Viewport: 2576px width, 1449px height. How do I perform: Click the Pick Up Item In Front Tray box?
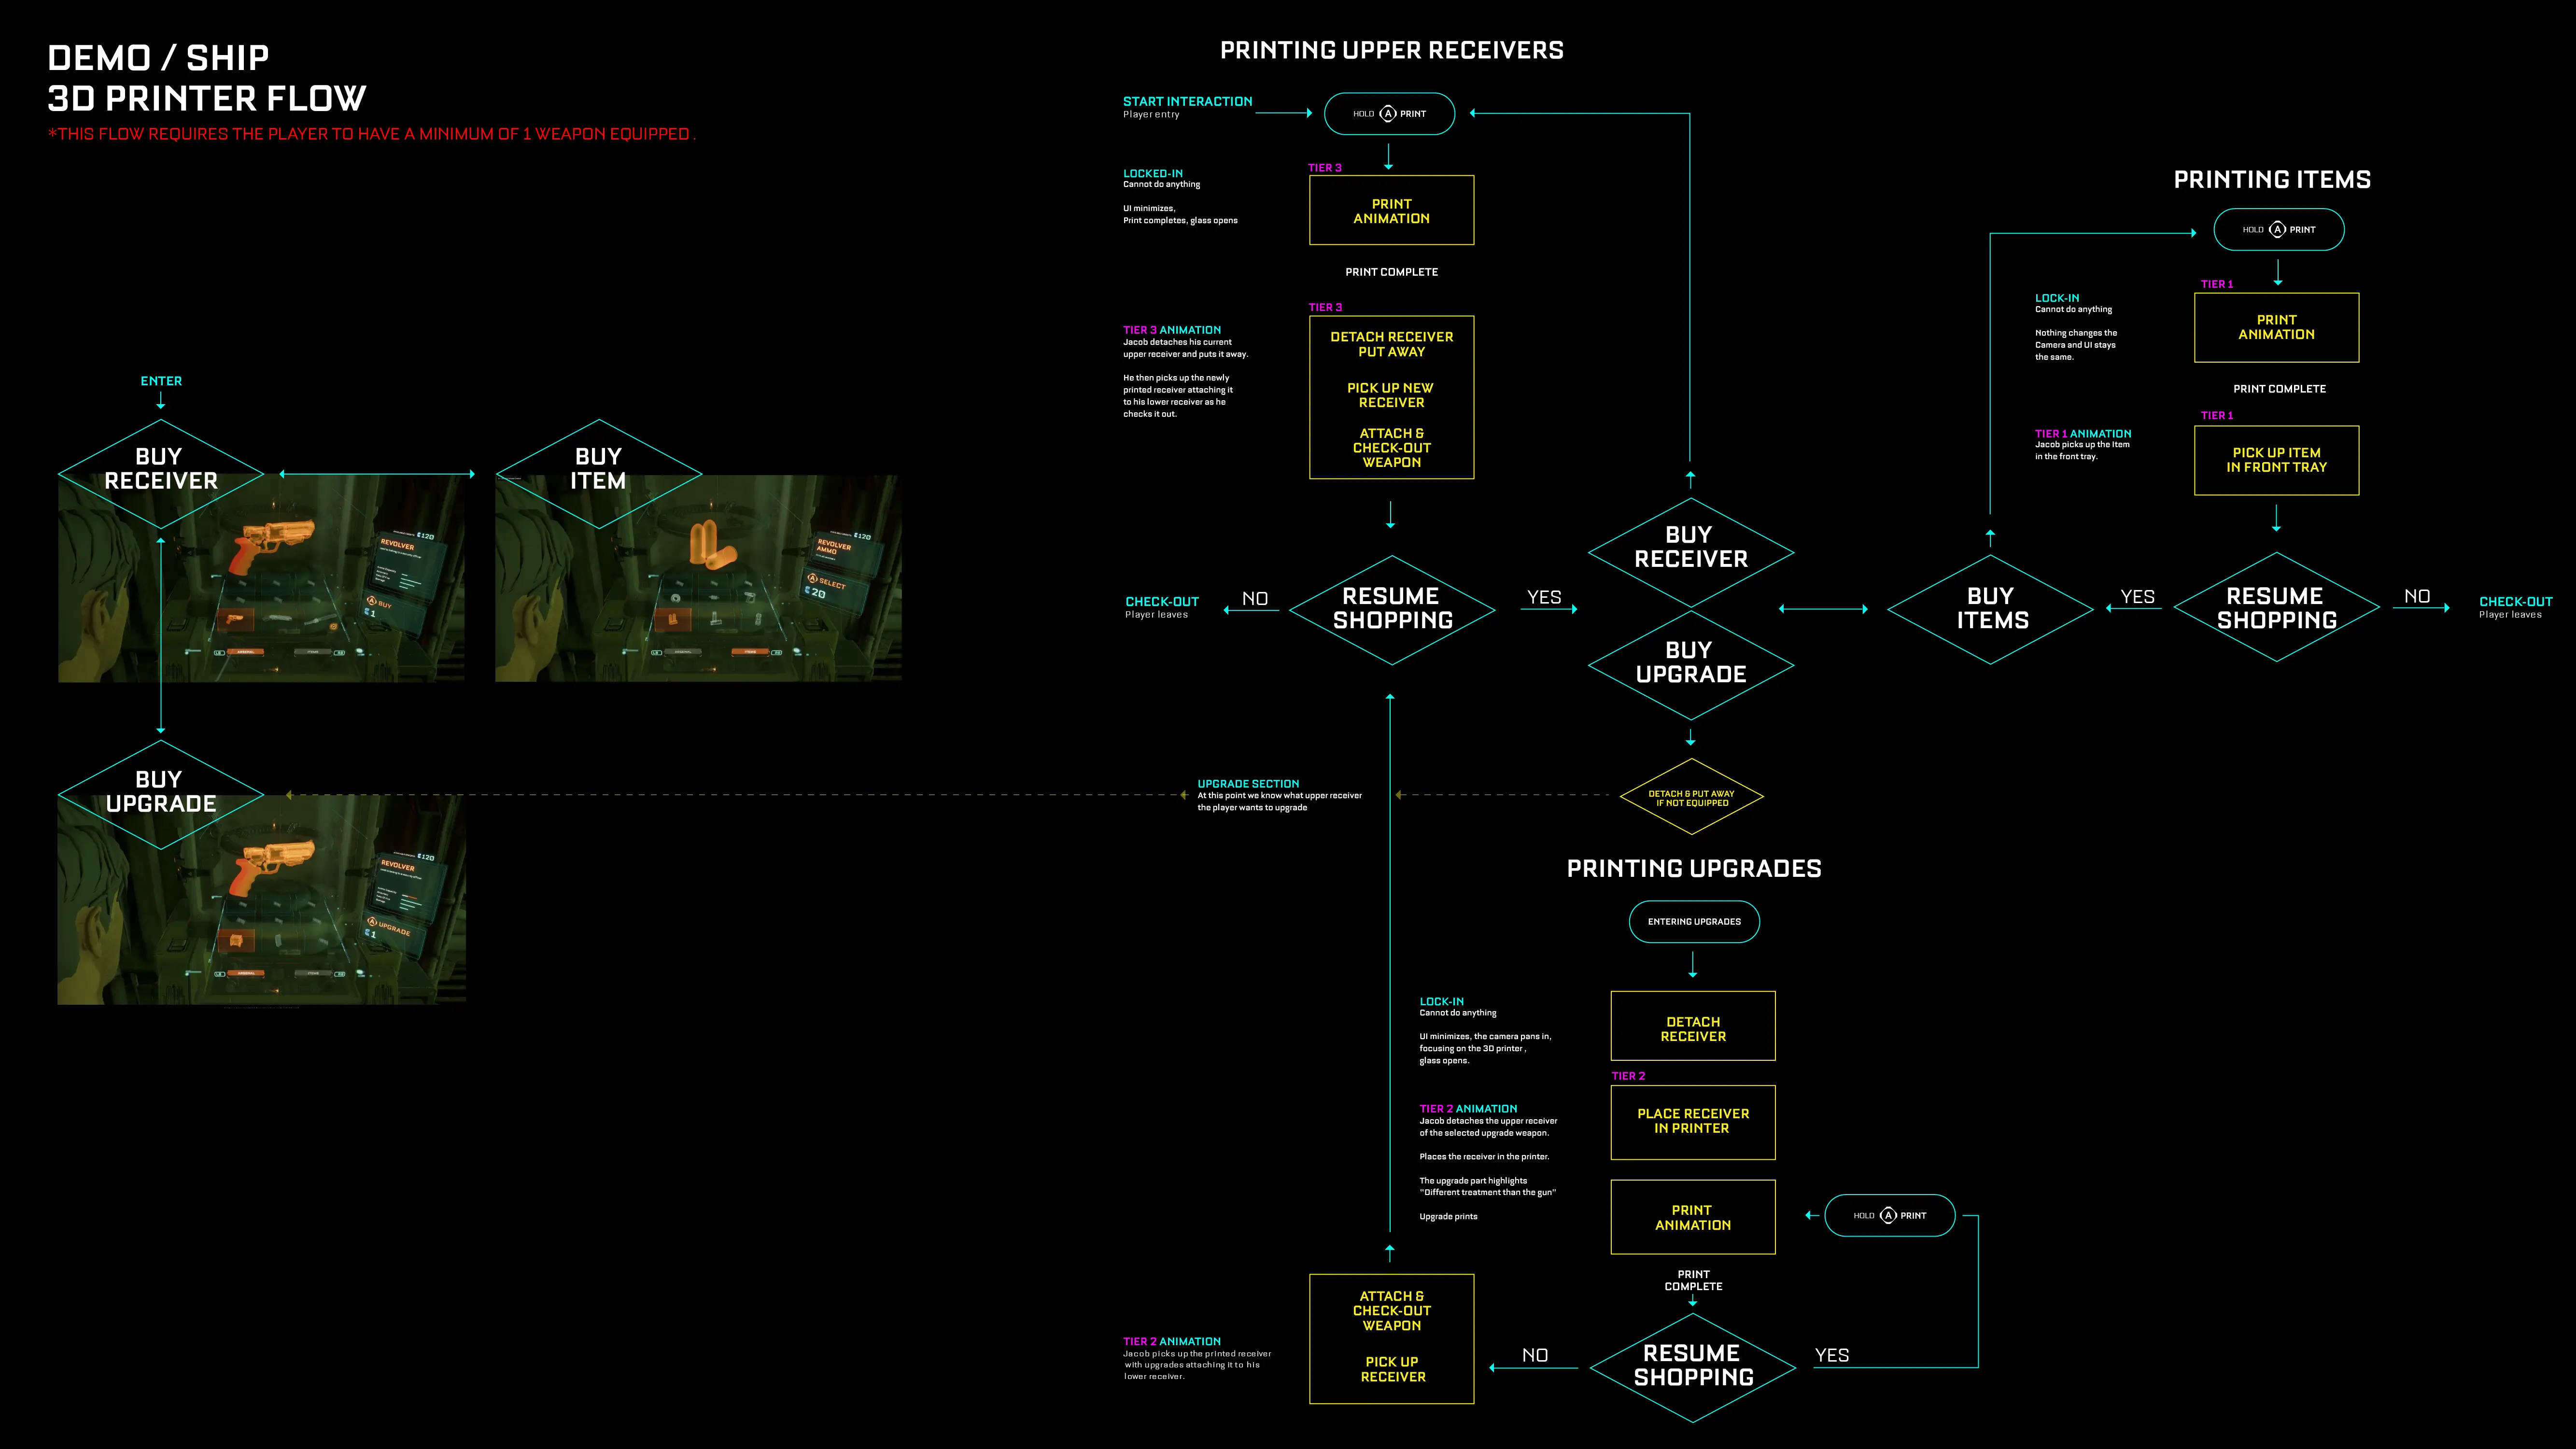click(x=2276, y=460)
